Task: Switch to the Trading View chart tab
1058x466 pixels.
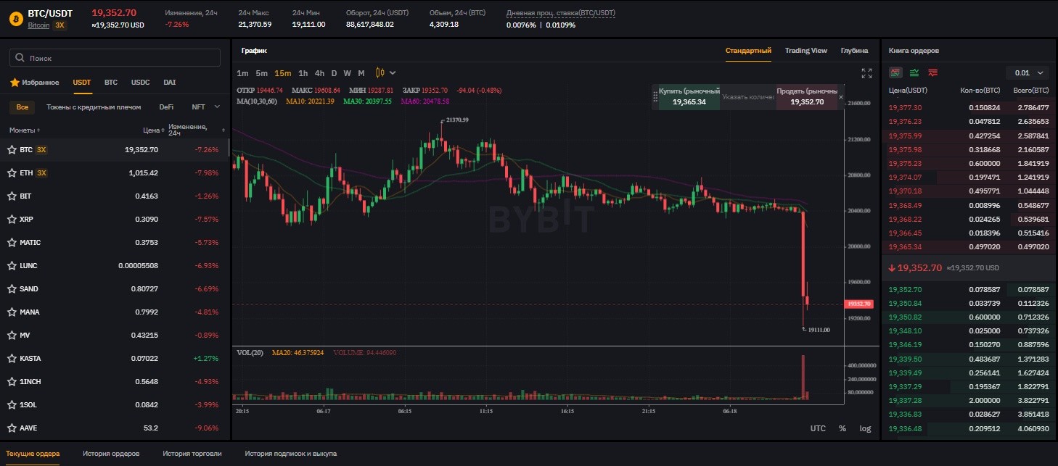Action: click(x=806, y=51)
